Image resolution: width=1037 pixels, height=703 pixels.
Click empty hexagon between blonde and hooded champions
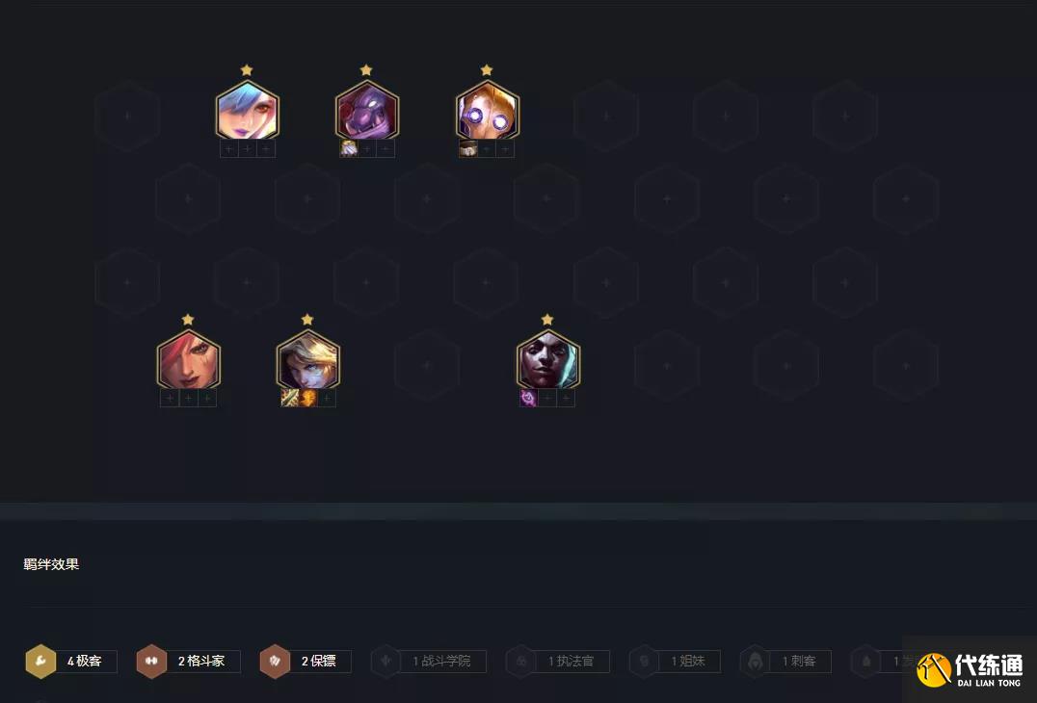pyautogui.click(x=427, y=365)
